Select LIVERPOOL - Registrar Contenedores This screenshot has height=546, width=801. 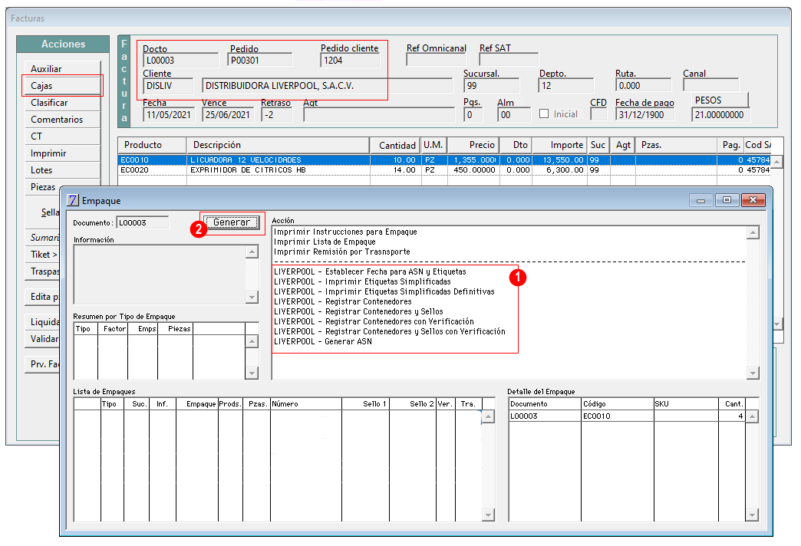pos(342,301)
